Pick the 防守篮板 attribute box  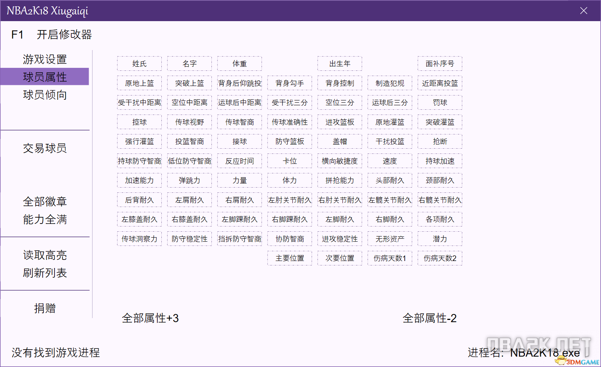(x=290, y=142)
